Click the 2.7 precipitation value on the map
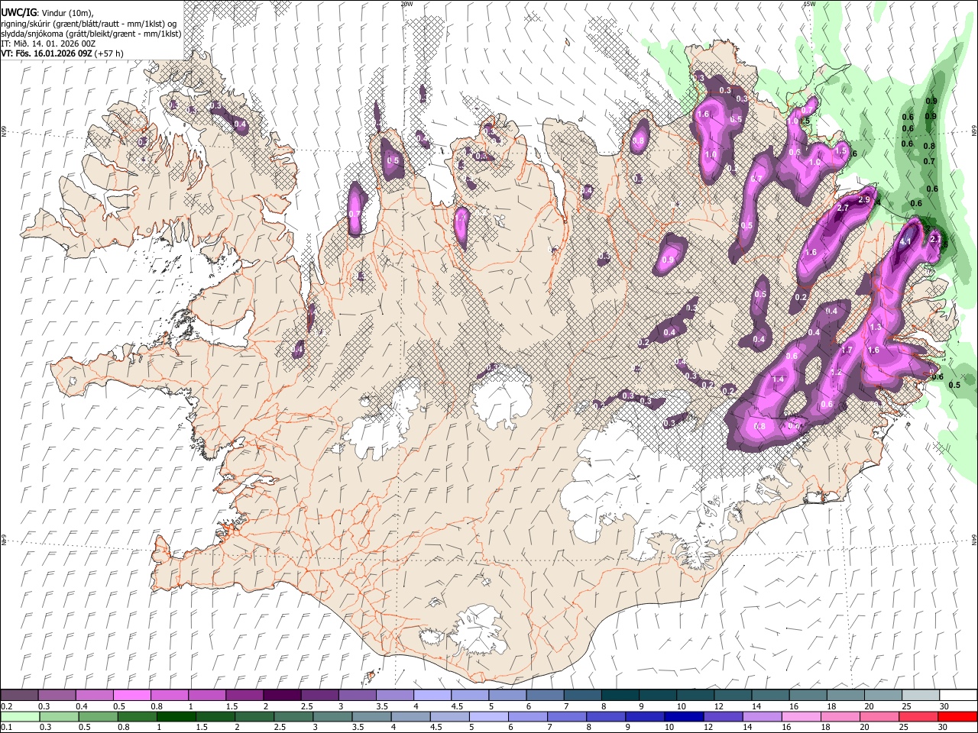This screenshot has width=978, height=733. pyautogui.click(x=844, y=208)
